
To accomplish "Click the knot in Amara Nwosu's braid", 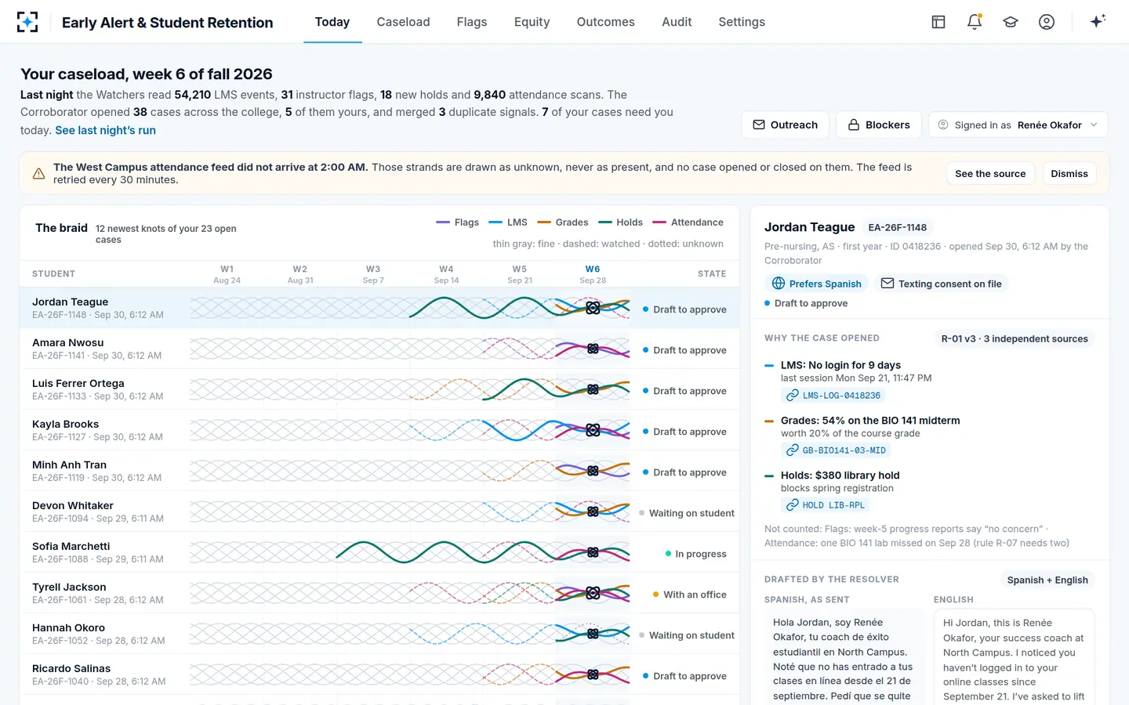I will (593, 349).
